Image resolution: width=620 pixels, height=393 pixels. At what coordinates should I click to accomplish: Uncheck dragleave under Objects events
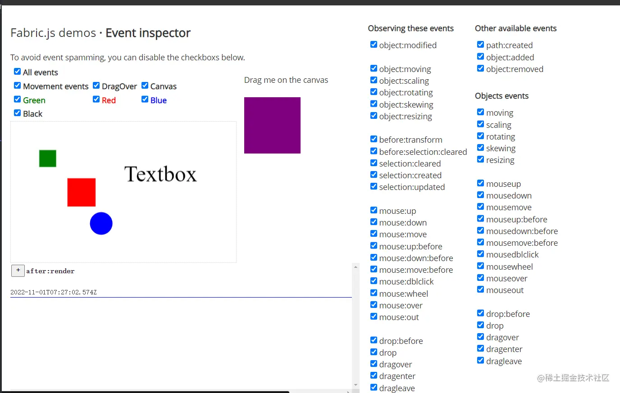click(480, 361)
